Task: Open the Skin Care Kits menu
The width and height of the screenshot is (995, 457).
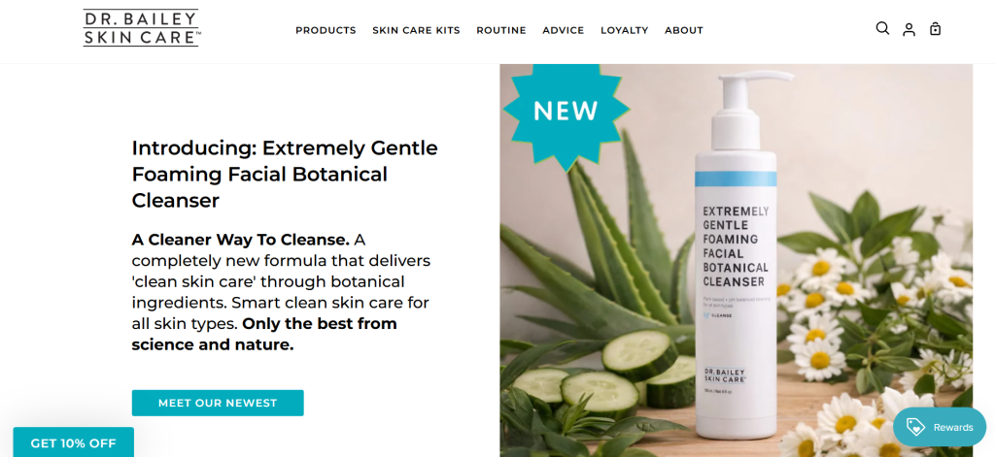Action: click(416, 30)
